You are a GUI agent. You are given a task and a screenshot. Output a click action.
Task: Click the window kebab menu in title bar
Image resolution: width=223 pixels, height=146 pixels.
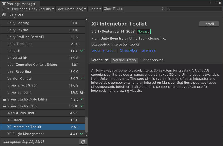[210, 3]
